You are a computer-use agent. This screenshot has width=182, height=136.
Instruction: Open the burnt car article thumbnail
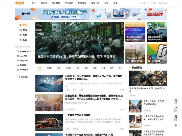(x=49, y=122)
